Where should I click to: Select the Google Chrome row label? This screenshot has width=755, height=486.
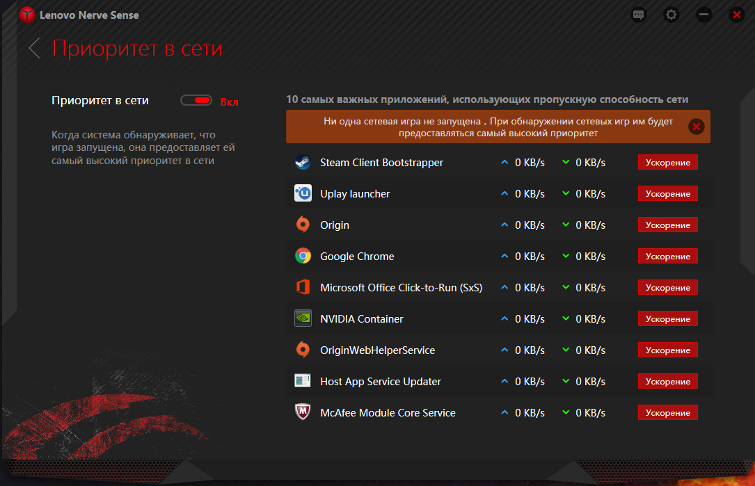click(357, 257)
